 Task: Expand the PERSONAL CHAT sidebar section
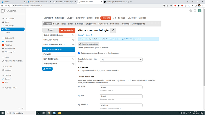(x=10, y=88)
